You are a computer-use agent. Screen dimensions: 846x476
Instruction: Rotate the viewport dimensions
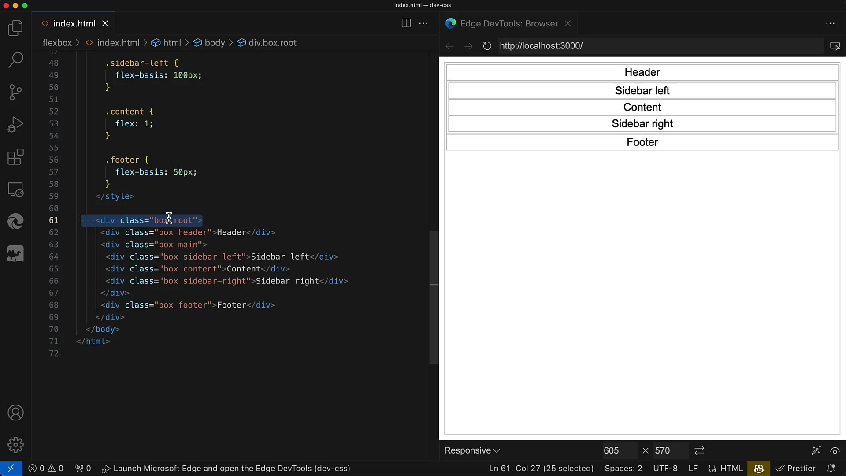point(699,450)
